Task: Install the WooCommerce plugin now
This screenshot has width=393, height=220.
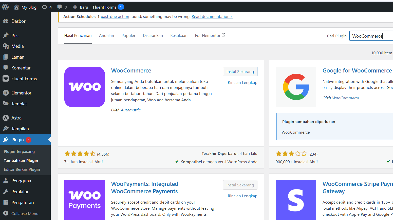Action: pyautogui.click(x=240, y=71)
